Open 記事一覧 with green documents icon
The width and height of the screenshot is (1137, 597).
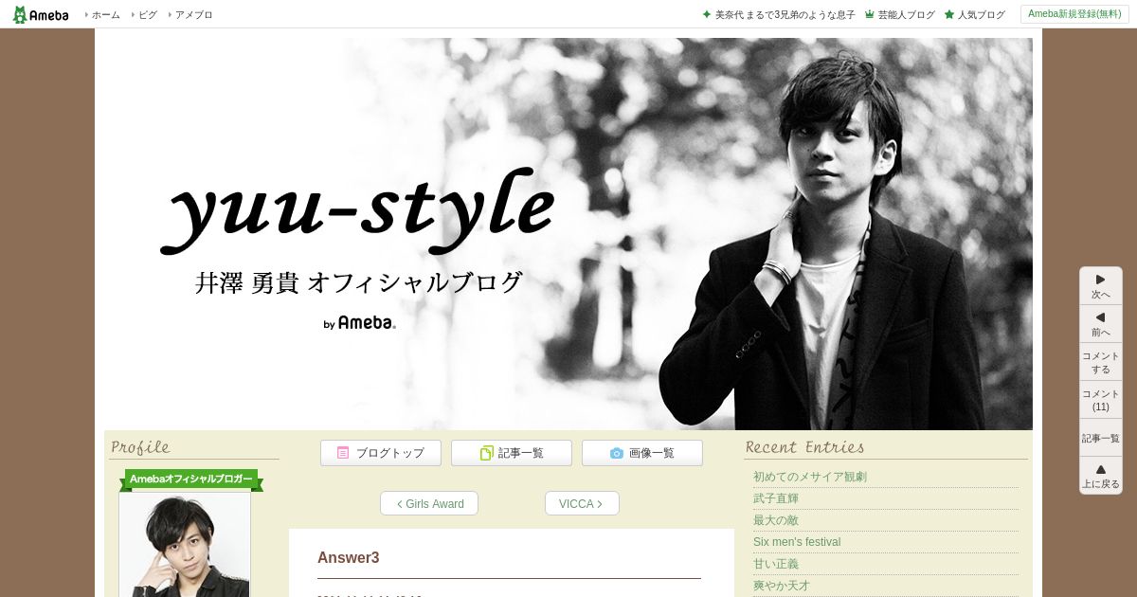[512, 453]
